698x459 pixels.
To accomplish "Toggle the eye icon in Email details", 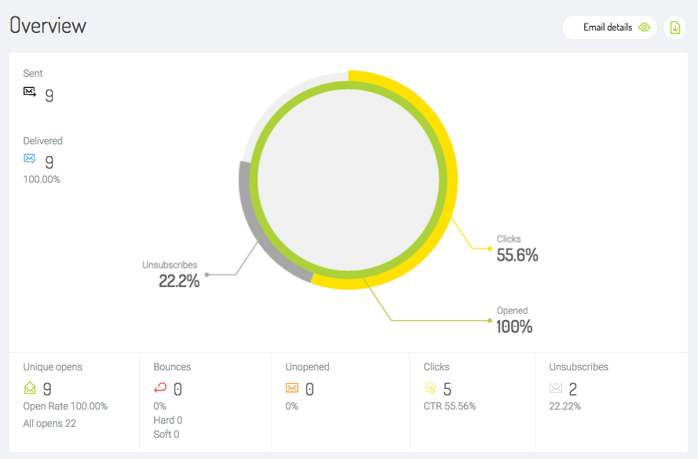I will (644, 27).
